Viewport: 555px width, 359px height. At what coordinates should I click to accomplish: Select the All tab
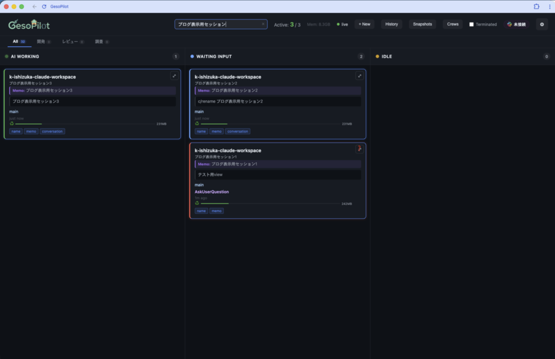[19, 41]
